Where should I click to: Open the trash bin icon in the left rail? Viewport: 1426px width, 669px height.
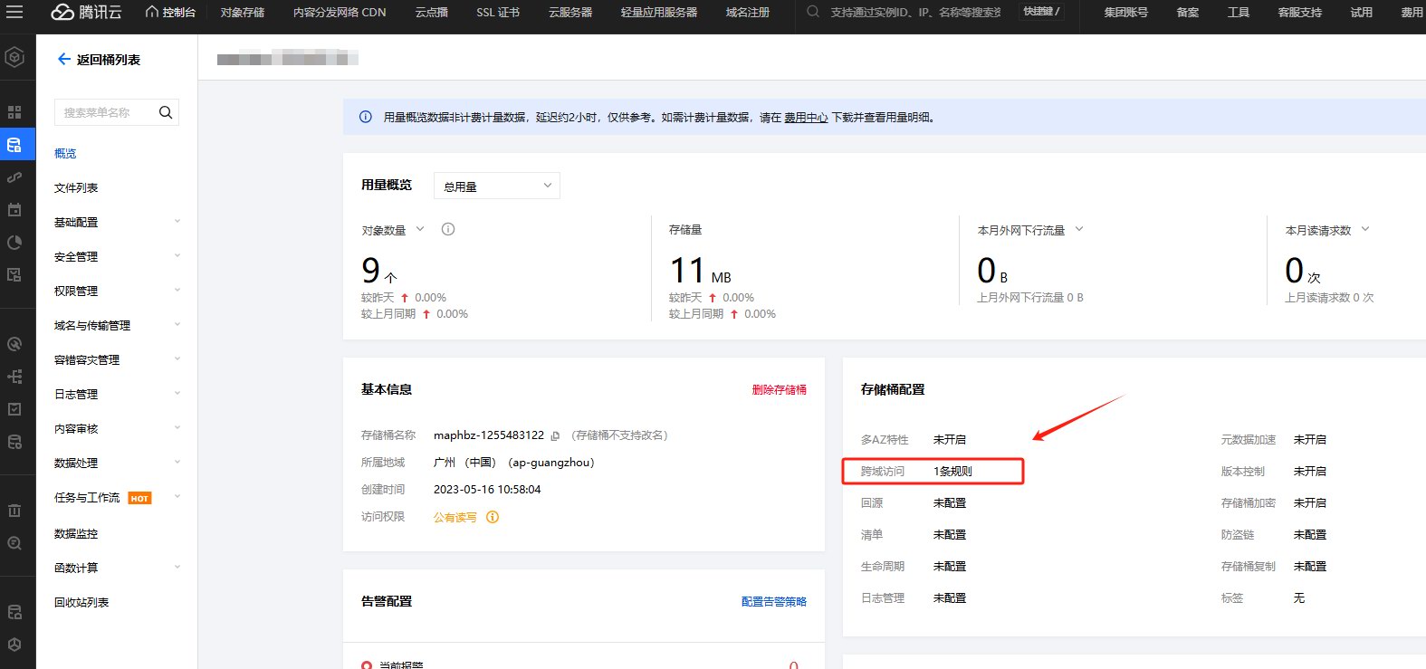[x=14, y=511]
